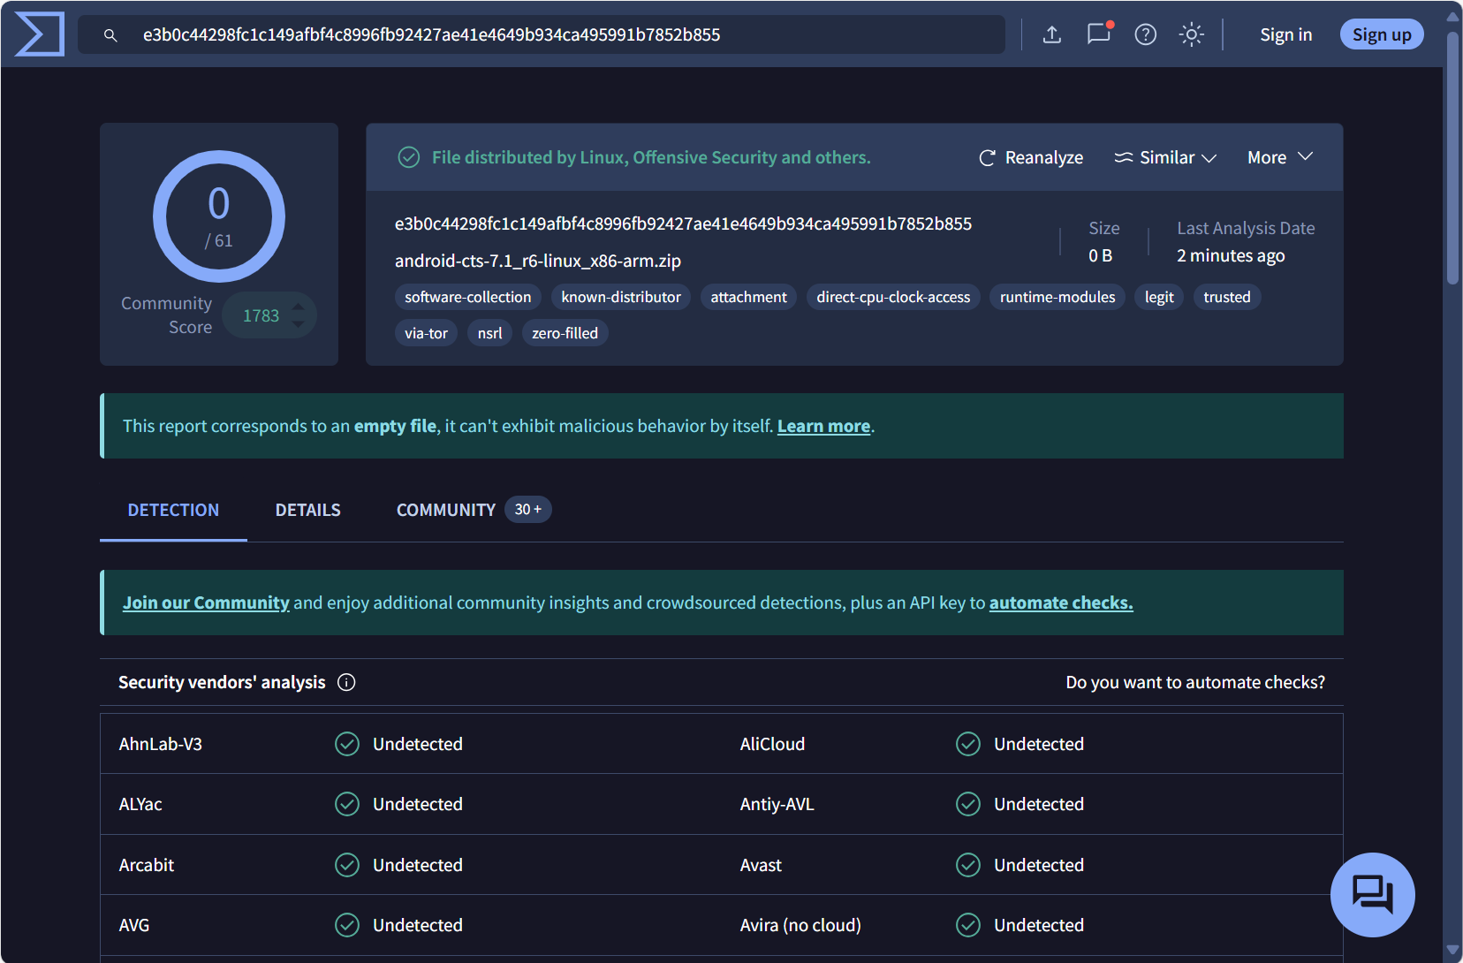Screen dimensions: 1463x963
Task: Click the Similar approximate icon
Action: [1124, 157]
